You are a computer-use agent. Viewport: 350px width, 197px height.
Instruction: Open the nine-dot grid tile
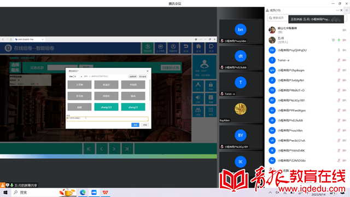pyautogui.click(x=211, y=111)
